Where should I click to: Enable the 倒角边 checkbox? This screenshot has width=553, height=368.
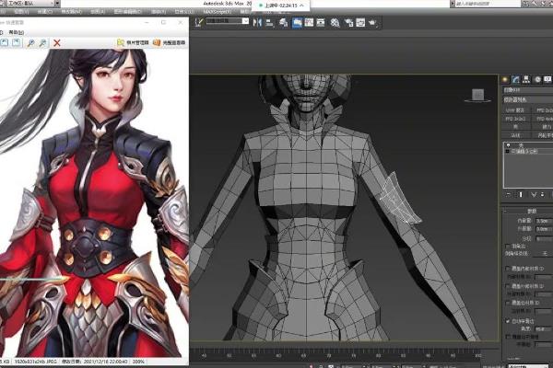[x=508, y=247]
